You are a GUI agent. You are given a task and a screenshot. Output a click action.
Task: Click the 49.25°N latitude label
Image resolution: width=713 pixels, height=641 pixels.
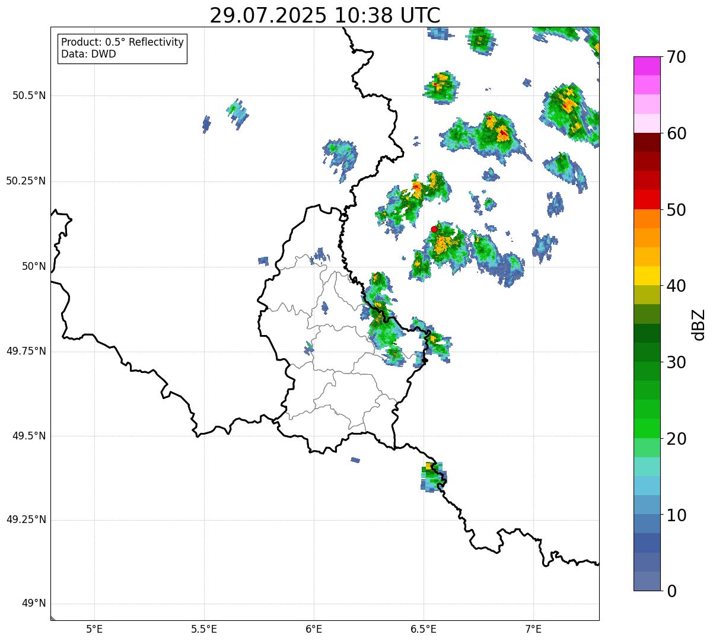[x=26, y=520]
